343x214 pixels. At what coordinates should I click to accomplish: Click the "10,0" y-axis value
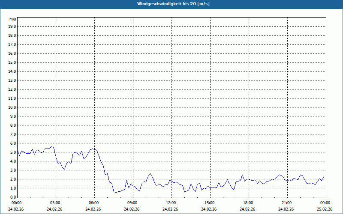click(x=12, y=107)
